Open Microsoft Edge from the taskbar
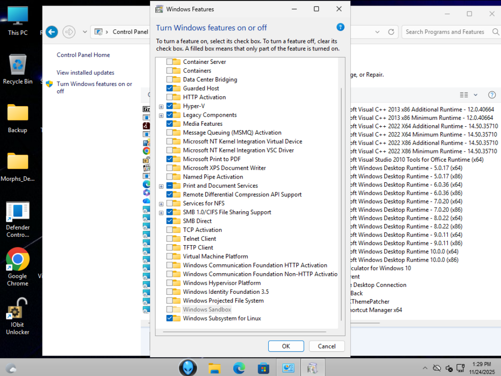Viewport: 501px width, 376px height. tap(239, 368)
